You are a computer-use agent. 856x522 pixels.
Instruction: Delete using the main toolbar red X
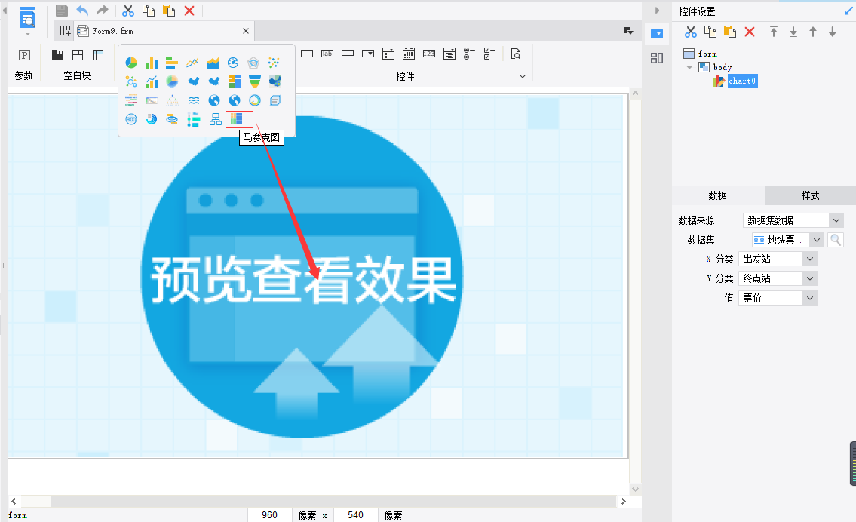tap(189, 11)
